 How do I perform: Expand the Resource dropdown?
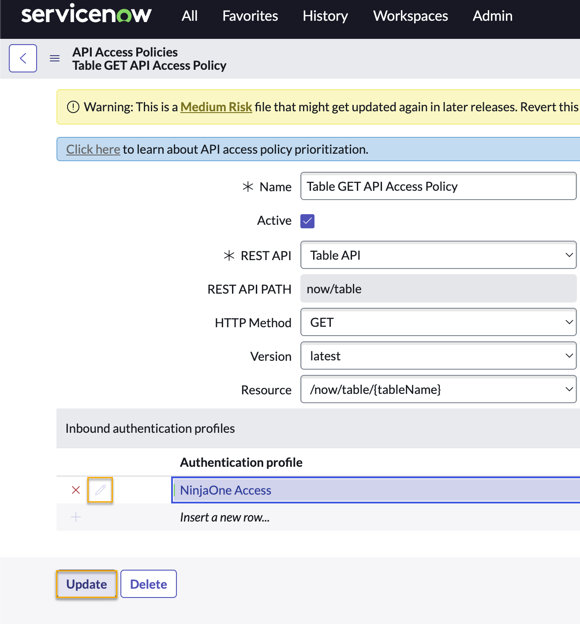(438, 390)
